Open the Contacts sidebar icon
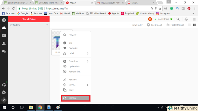The height and width of the screenshot is (111, 198). coord(4,43)
